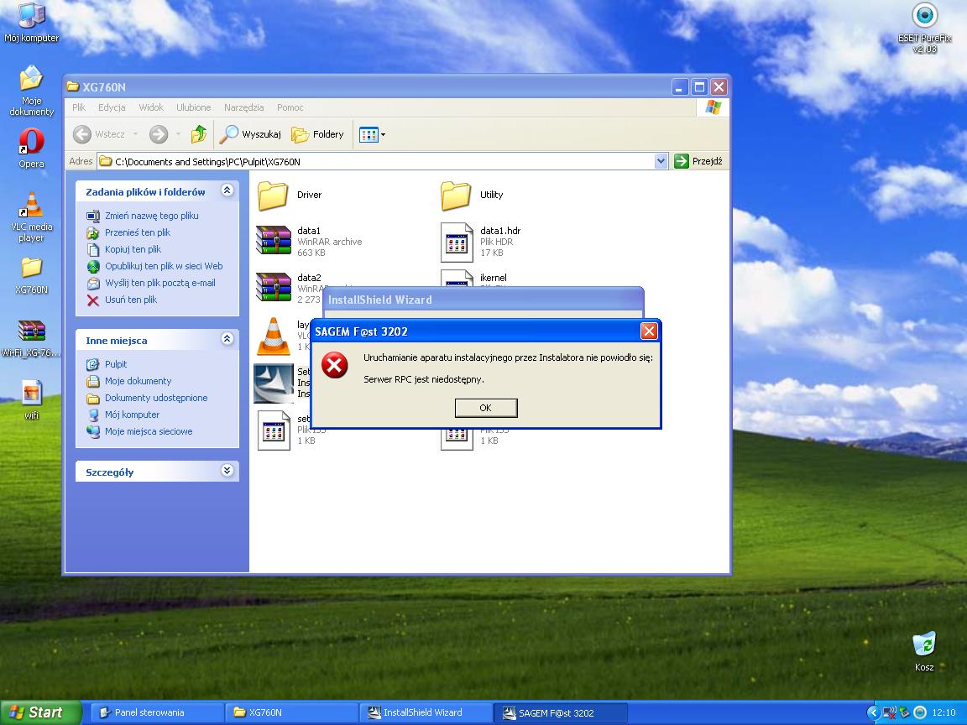Switch to InstallShield Wizard taskbar button
967x725 pixels.
click(426, 712)
